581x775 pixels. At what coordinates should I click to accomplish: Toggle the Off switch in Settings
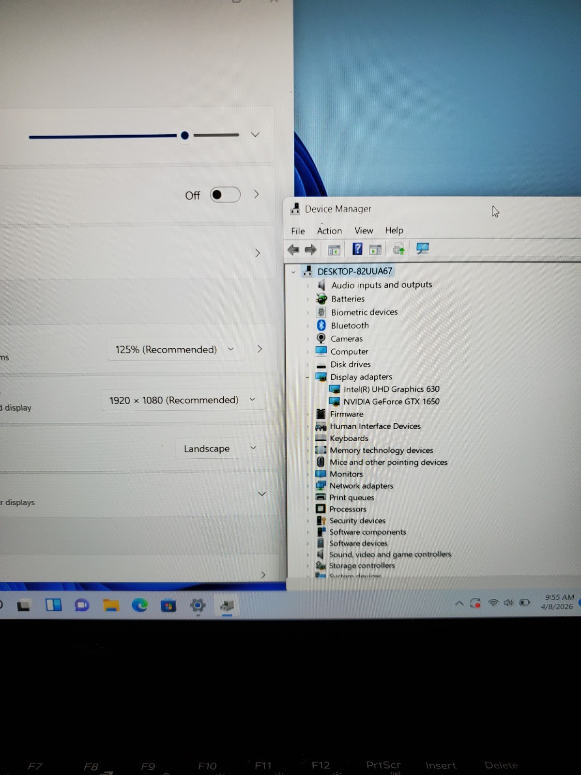pyautogui.click(x=225, y=195)
